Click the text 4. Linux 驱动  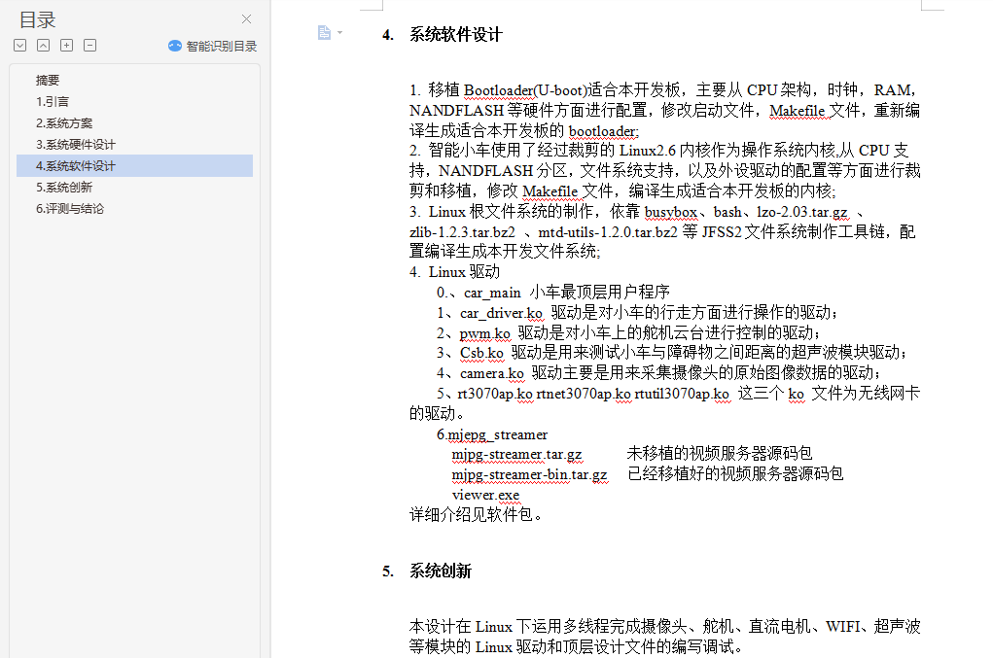coord(454,272)
